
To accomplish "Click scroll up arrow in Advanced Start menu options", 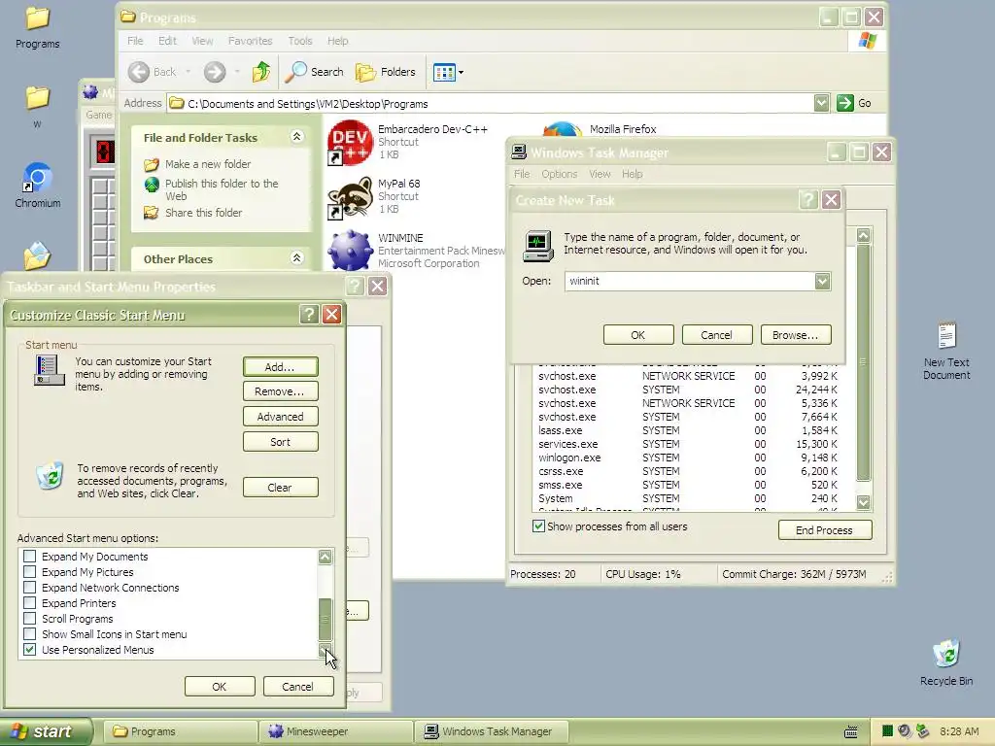I will pos(325,557).
